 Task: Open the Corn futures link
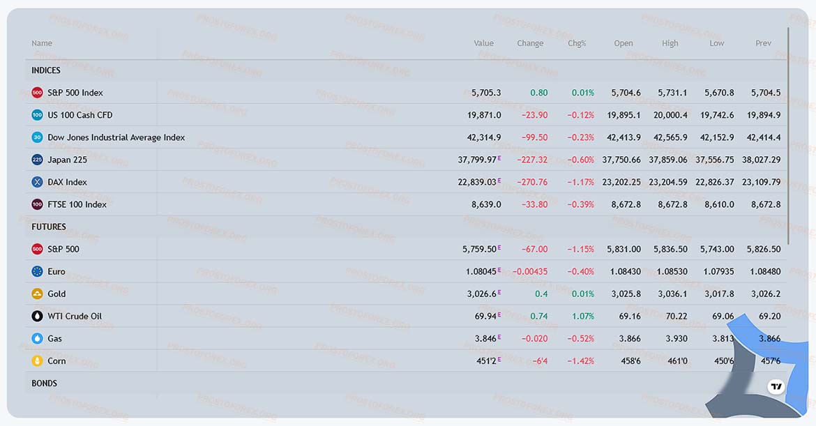pos(56,361)
